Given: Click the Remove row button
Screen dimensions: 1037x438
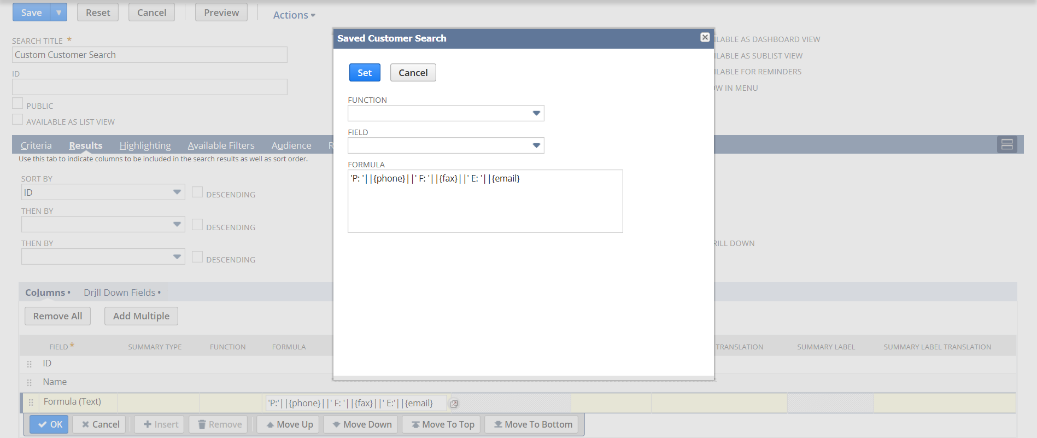Looking at the screenshot, I should (219, 424).
